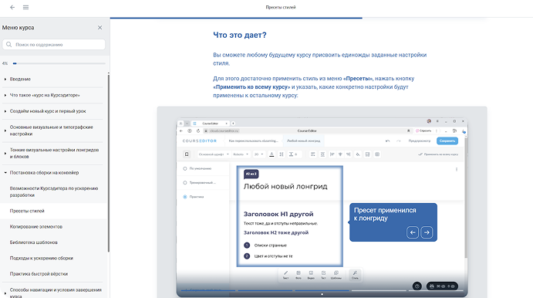Click «Применить ко всему курсу» button
Image resolution: width=533 pixels, height=298 pixels.
[438, 154]
